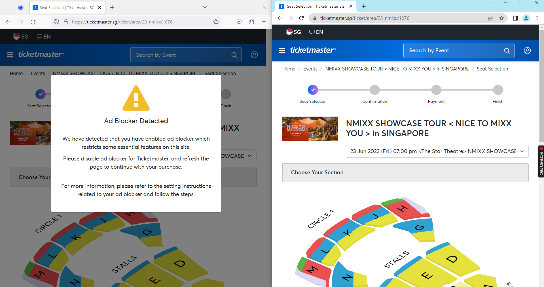Select the Payment step circle
This screenshot has height=287, width=544.
(436, 90)
